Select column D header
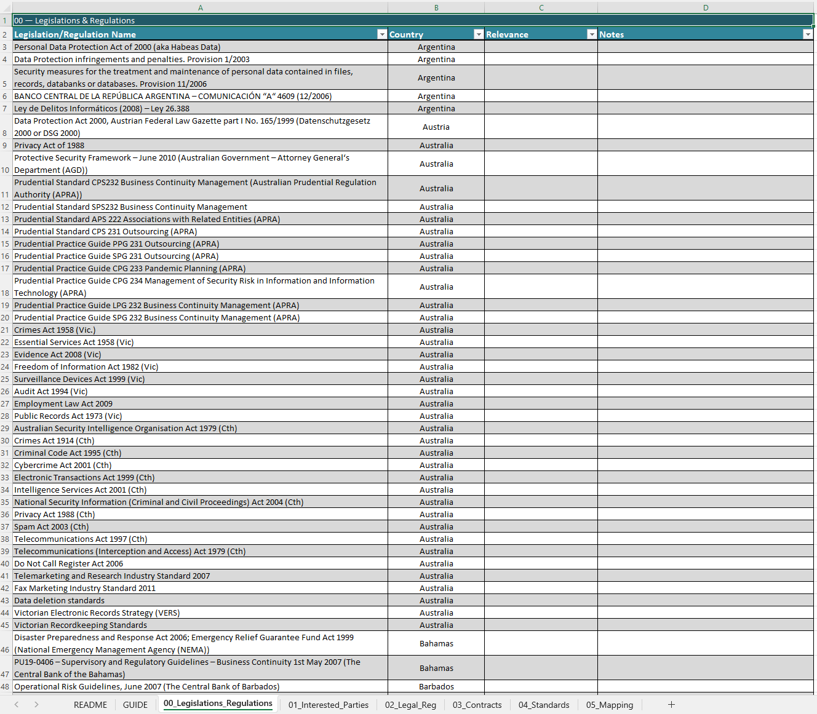The height and width of the screenshot is (714, 817). tap(705, 7)
